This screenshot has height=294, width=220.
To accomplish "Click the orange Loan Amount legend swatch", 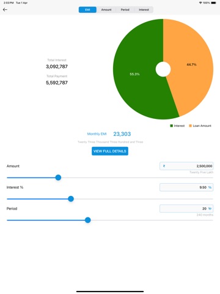I will point(191,126).
